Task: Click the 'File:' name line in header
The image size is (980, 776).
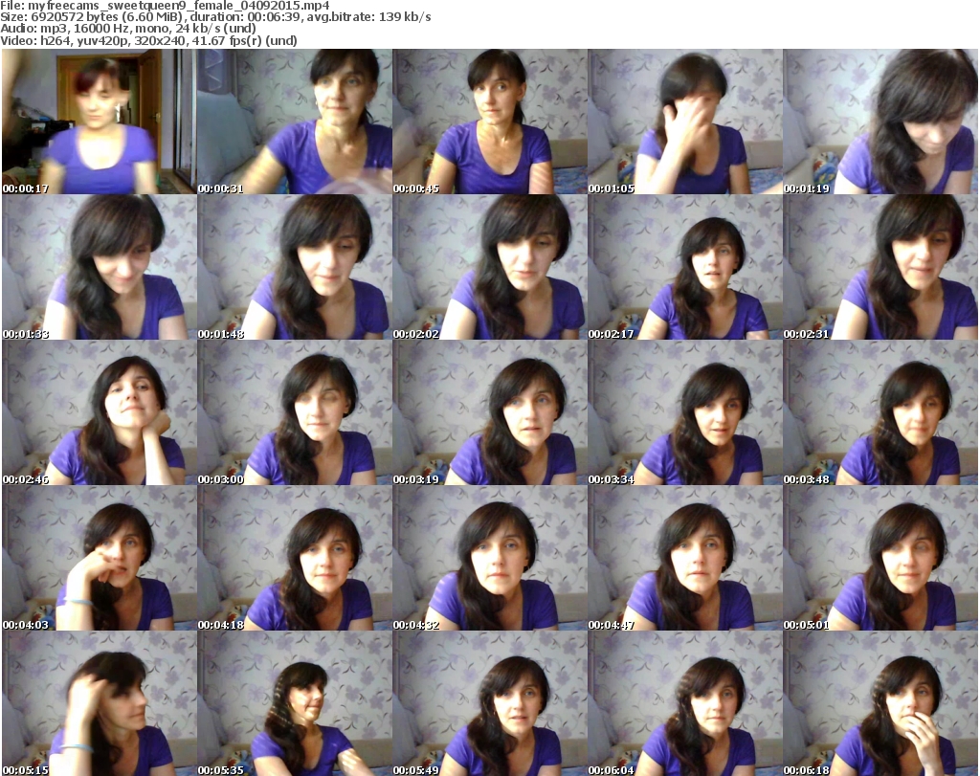Action: [x=165, y=6]
